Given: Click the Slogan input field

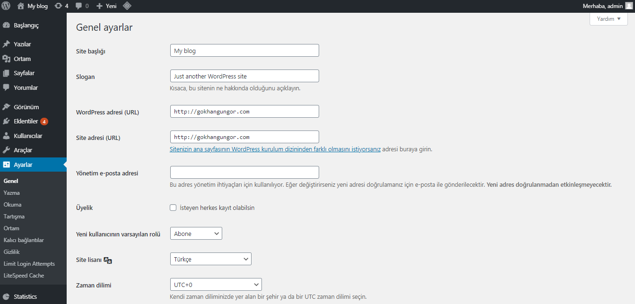Looking at the screenshot, I should [244, 76].
